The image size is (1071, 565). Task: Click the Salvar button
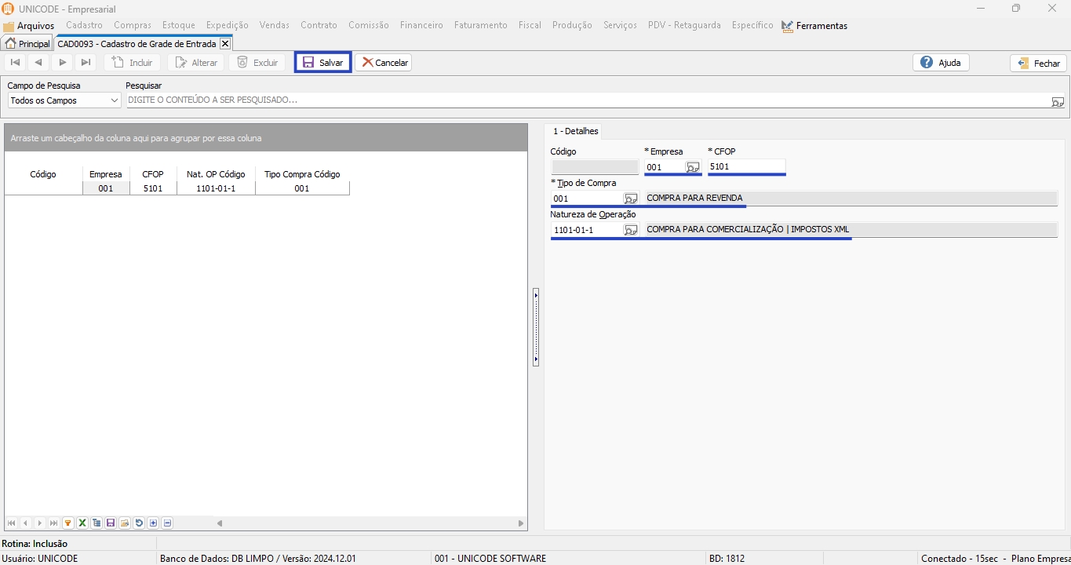[322, 63]
